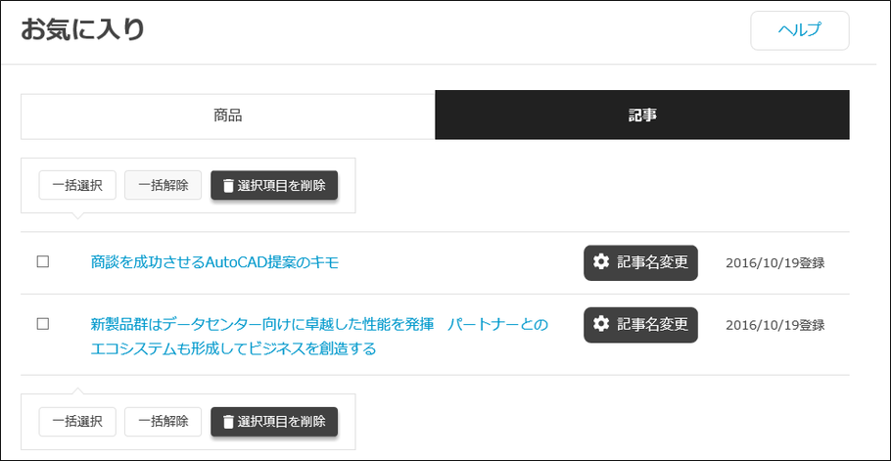Click the trash icon in the top toolbar

228,186
